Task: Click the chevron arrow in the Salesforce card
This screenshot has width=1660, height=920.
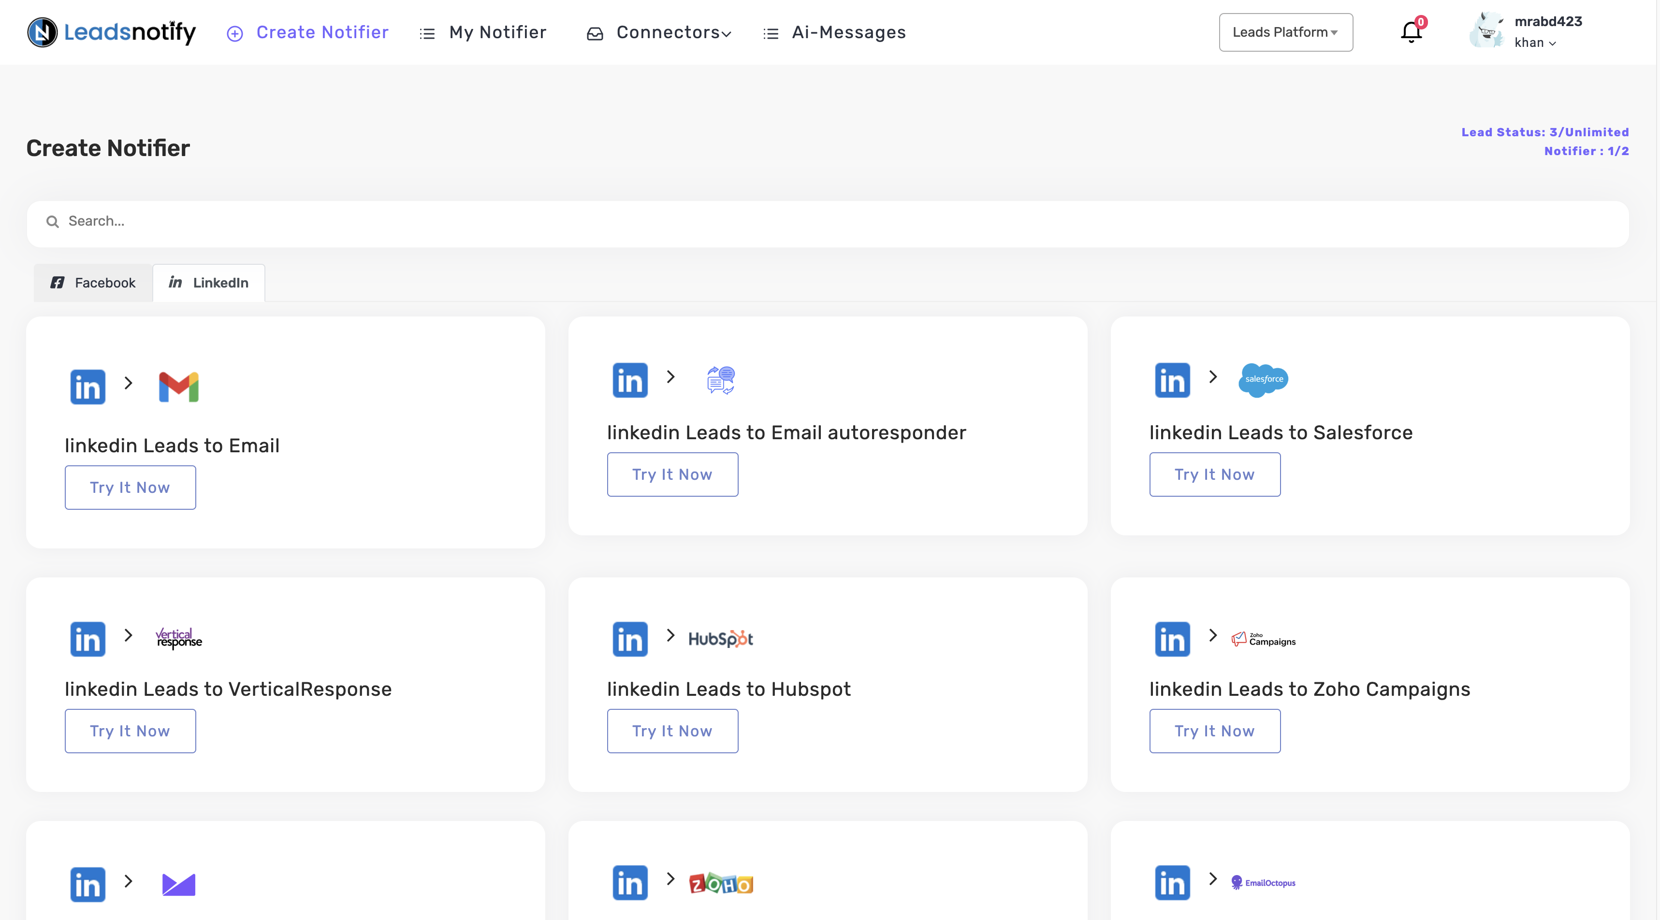Action: 1213,377
